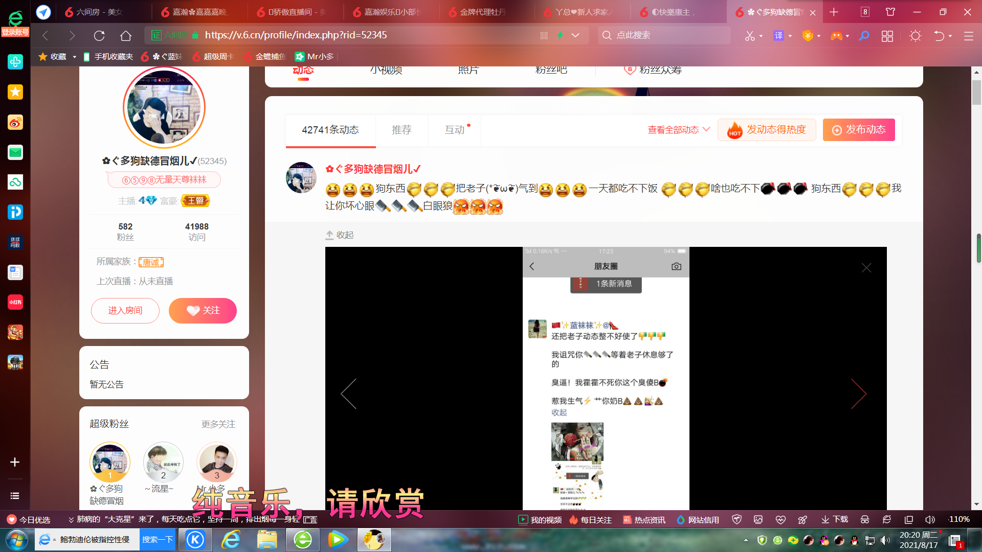This screenshot has height=552, width=982.
Task: Open the Word document sidebar icon
Action: pos(15,272)
